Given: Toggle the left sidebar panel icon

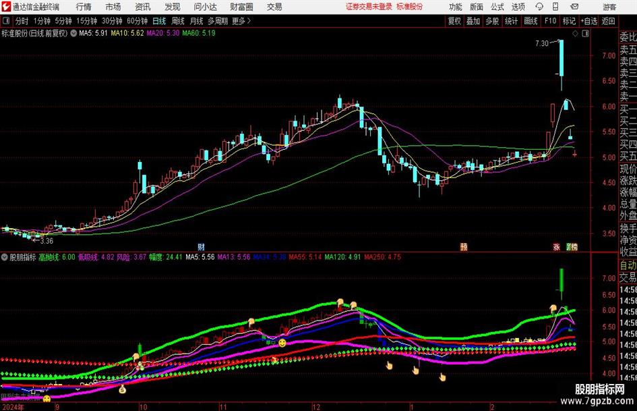Looking at the screenshot, I should [x=5, y=21].
